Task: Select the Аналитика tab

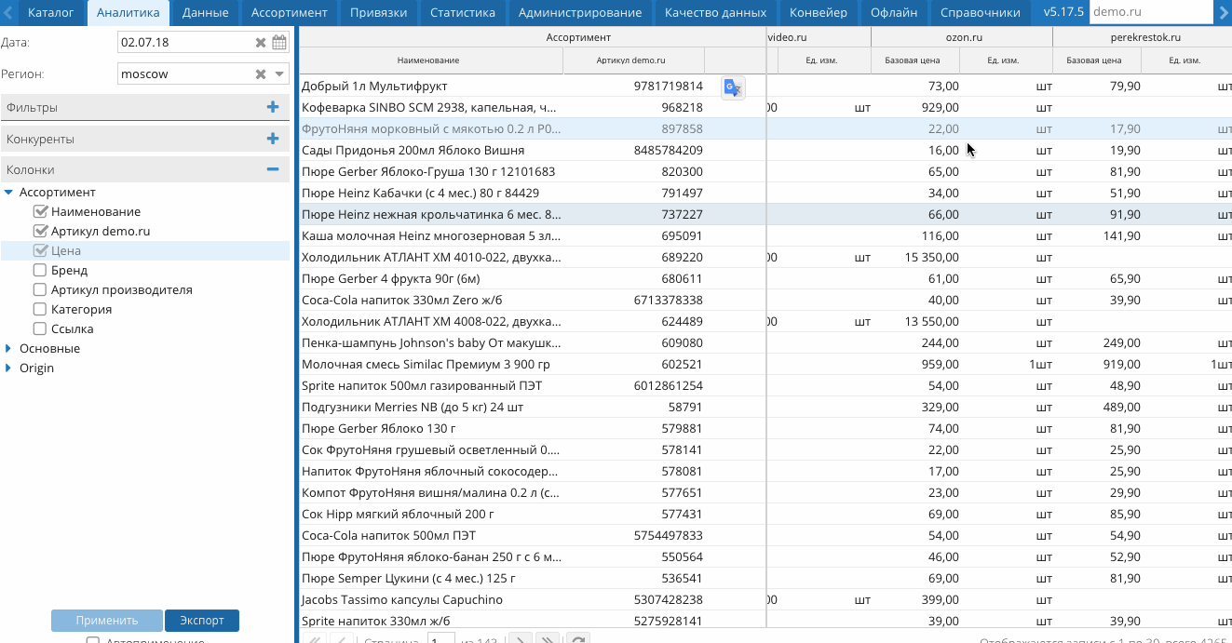Action: coord(129,13)
